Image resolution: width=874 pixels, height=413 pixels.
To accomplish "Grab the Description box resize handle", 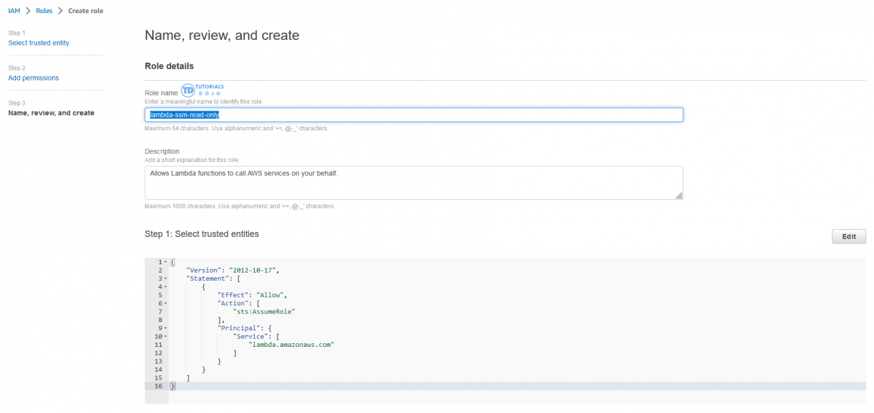I will [x=679, y=195].
